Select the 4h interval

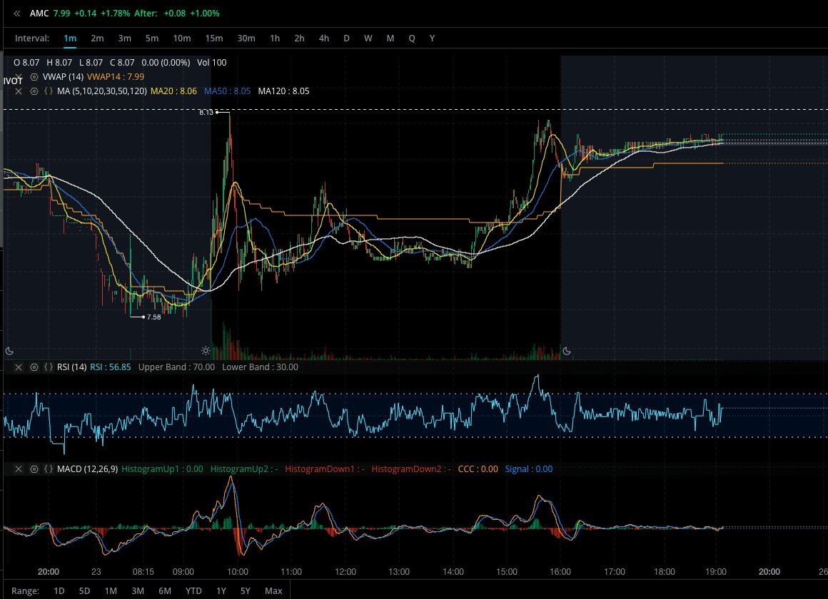323,38
